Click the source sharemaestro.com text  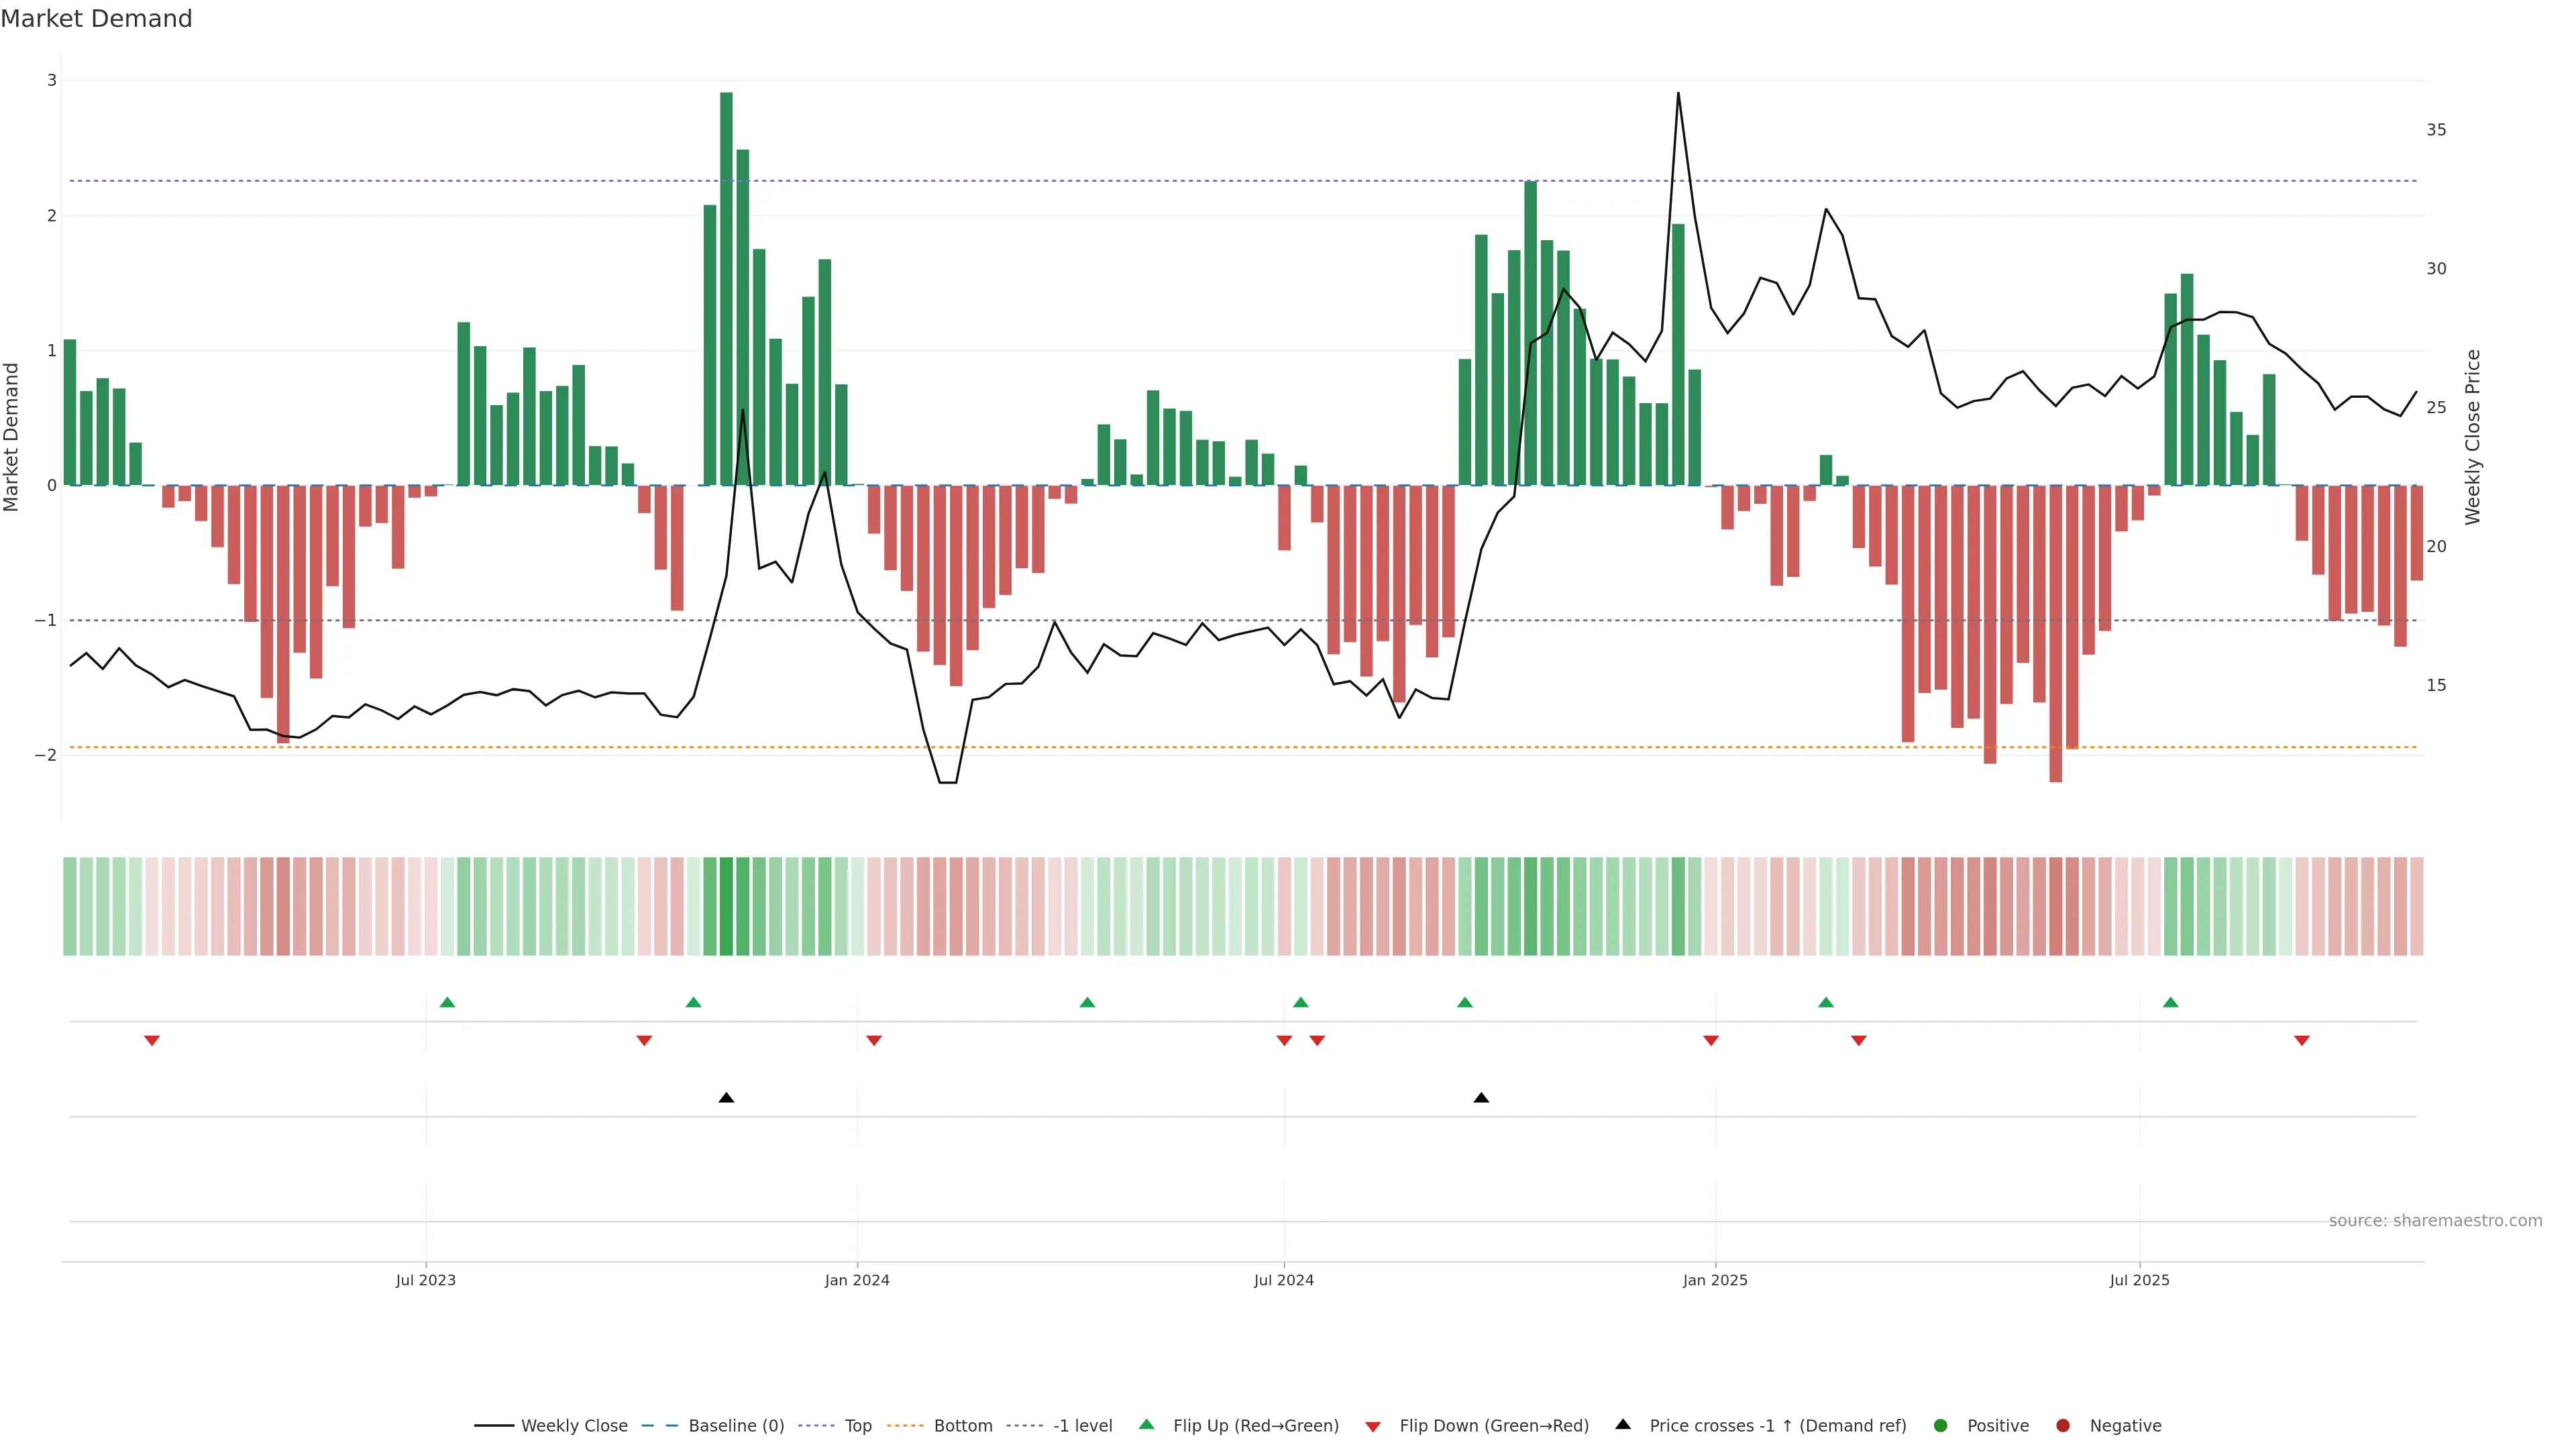(2435, 1221)
